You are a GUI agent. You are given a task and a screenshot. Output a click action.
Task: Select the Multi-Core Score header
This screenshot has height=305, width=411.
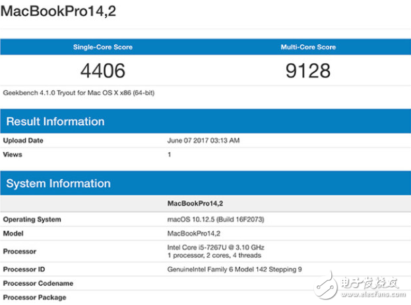[308, 47]
